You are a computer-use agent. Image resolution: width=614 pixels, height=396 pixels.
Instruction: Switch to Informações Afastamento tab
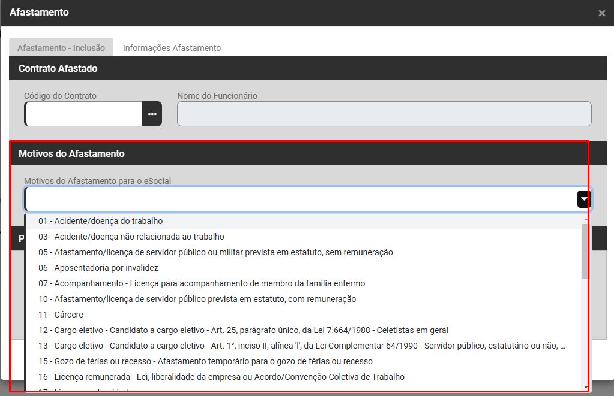click(172, 48)
